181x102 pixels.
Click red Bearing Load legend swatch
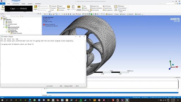[44, 25]
